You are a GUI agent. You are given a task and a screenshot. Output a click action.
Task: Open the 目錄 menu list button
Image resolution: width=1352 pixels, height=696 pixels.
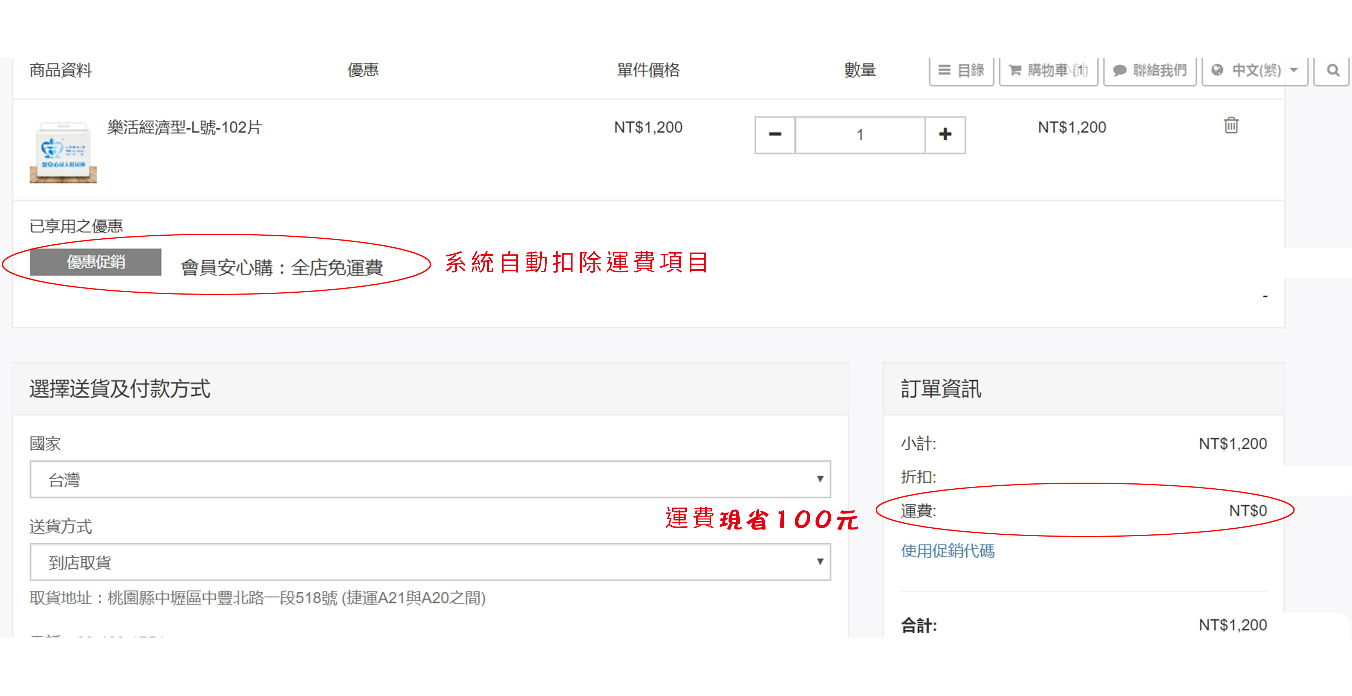pyautogui.click(x=961, y=70)
